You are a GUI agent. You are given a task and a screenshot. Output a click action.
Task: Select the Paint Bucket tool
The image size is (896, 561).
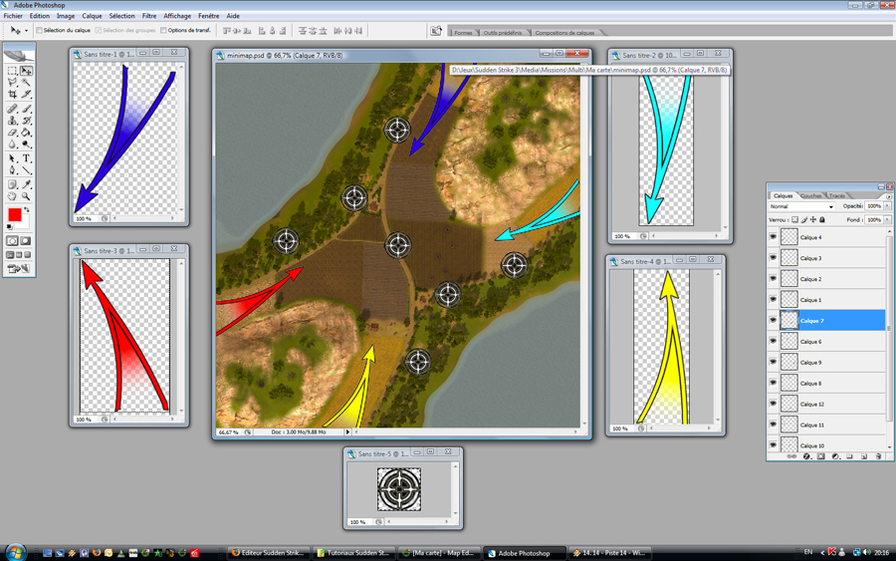(26, 133)
